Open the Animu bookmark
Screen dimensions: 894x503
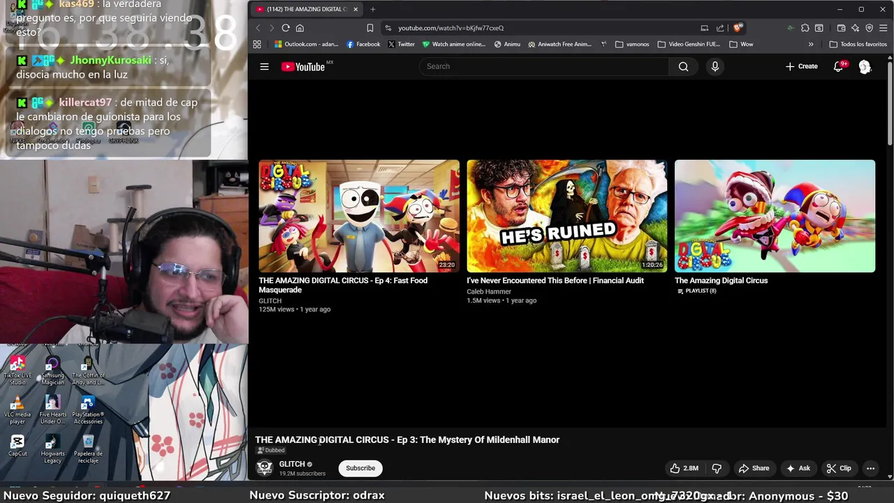(x=507, y=44)
